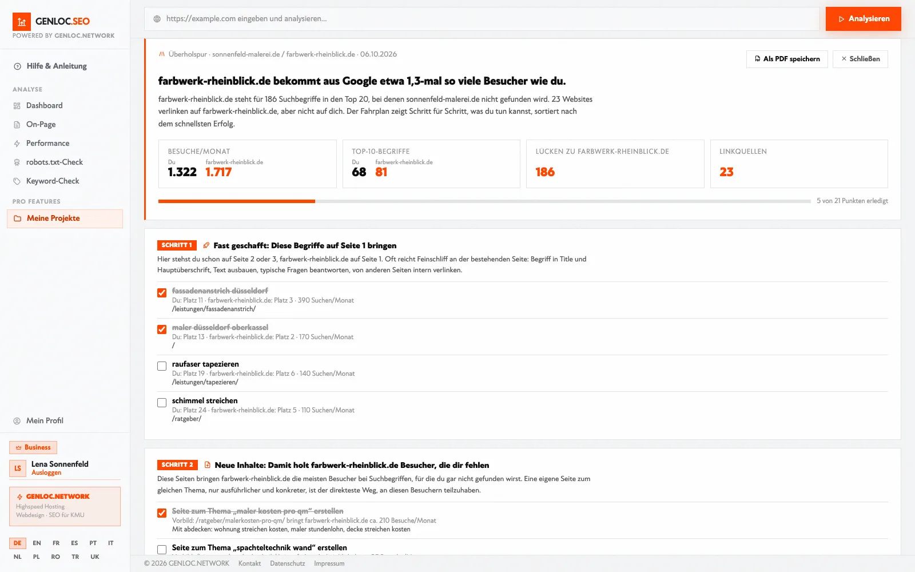915x572 pixels.
Task: Open robots.txt-Check tool
Action: pyautogui.click(x=54, y=162)
